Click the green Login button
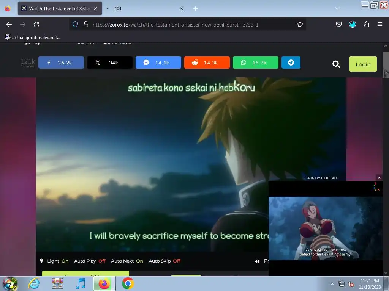This screenshot has height=291, width=389. click(363, 64)
